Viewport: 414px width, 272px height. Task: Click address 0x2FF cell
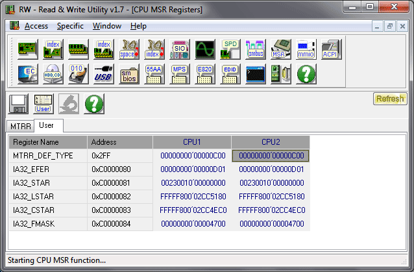tap(120, 156)
